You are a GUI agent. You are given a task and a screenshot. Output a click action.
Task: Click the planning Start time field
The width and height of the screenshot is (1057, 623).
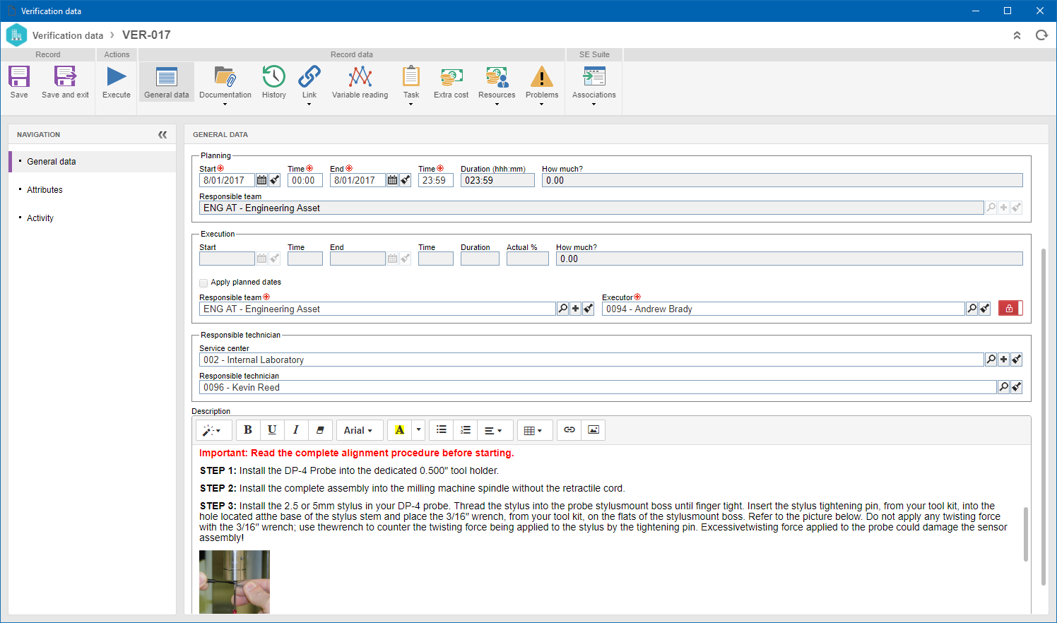(305, 180)
